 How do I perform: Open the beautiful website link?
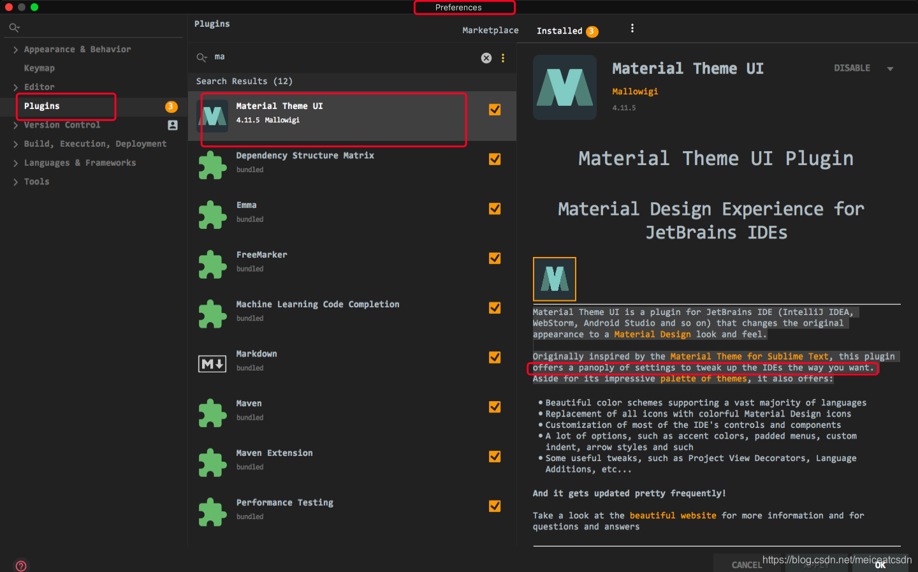(x=673, y=516)
